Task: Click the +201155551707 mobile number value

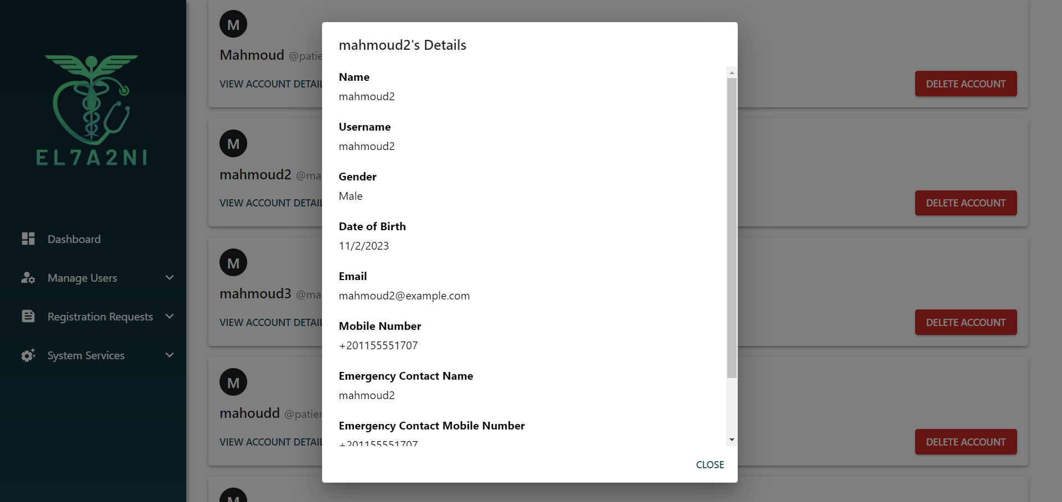Action: tap(378, 345)
